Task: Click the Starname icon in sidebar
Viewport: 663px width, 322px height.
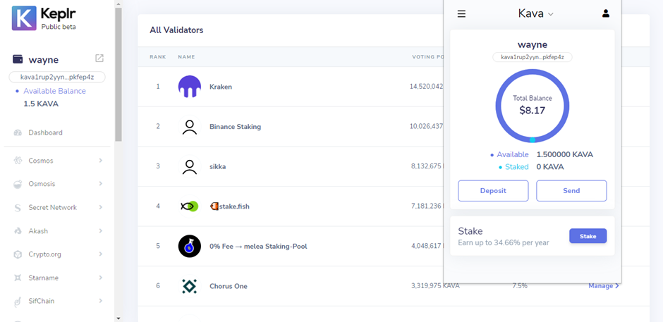Action: [x=18, y=278]
